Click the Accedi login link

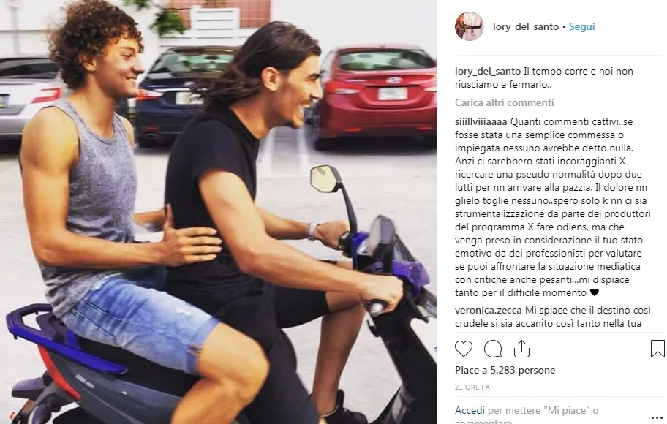[470, 410]
